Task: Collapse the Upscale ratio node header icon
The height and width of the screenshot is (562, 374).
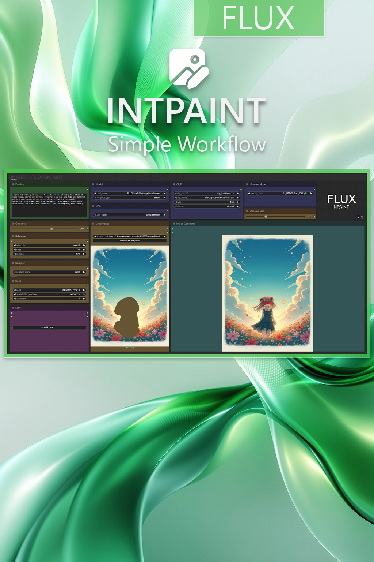Action: 247,211
